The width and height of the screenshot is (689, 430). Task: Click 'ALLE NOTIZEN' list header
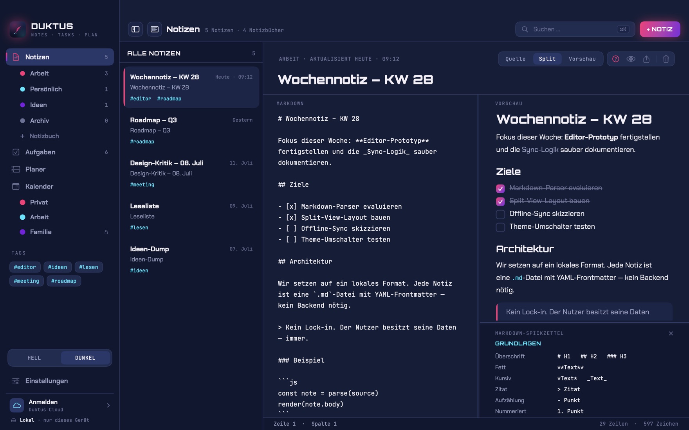point(154,54)
